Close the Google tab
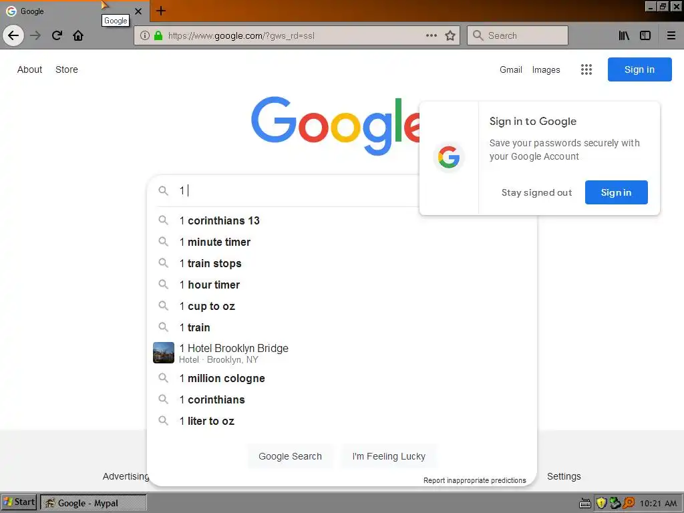 [138, 11]
